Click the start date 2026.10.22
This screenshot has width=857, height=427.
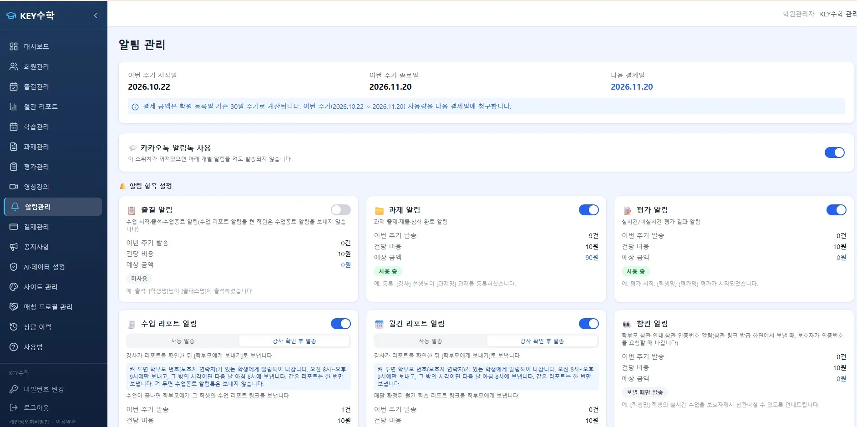(x=149, y=87)
